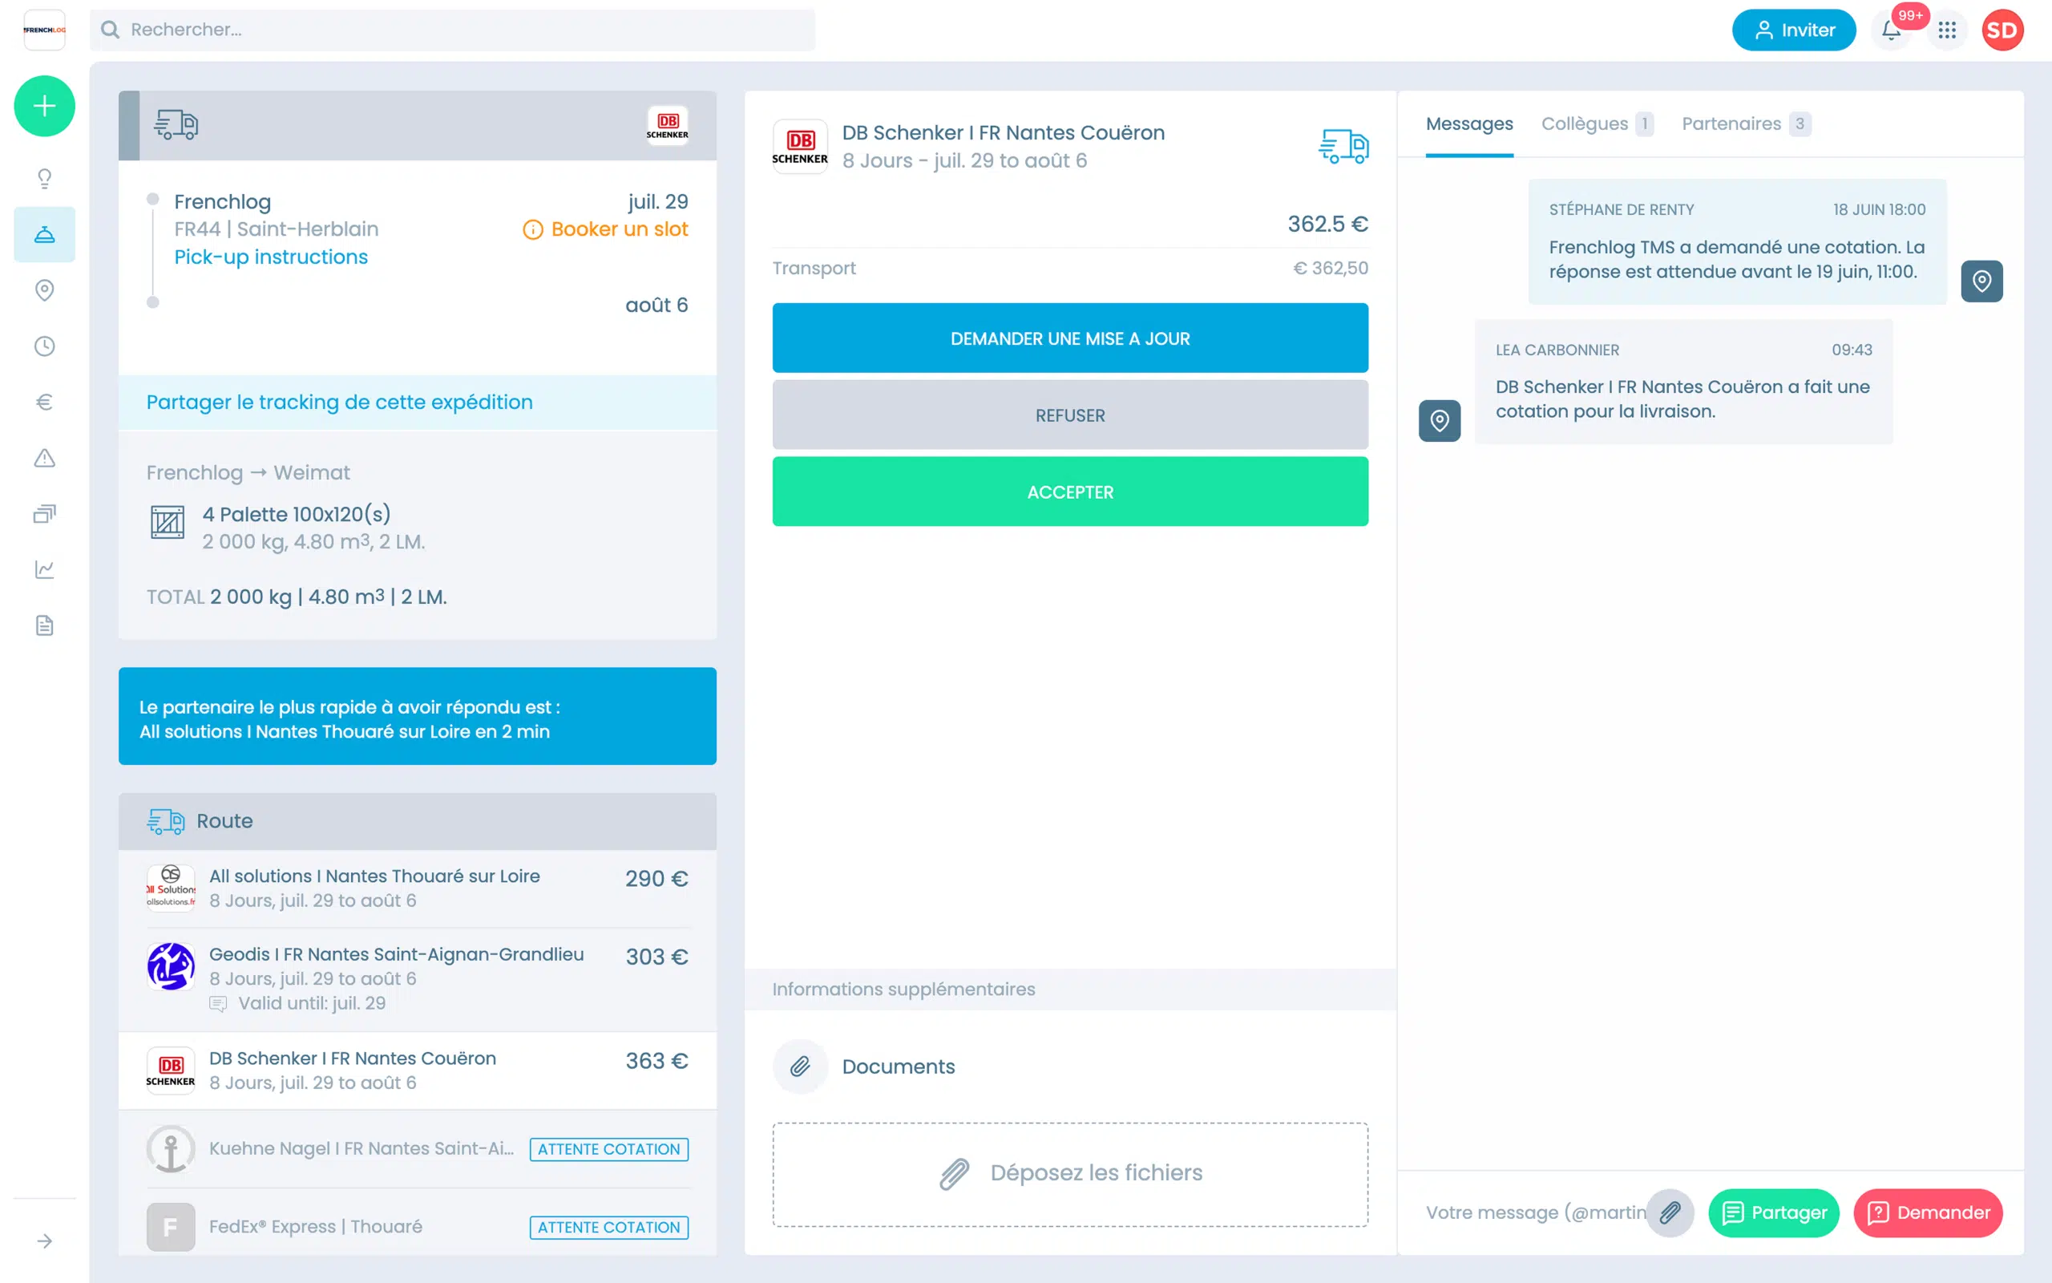Click the Booker un slot link
Screen dimensions: 2052x1283
tap(606, 229)
